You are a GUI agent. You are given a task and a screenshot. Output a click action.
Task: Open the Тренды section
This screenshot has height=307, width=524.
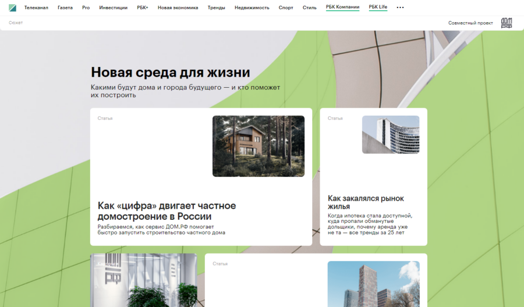pyautogui.click(x=216, y=8)
